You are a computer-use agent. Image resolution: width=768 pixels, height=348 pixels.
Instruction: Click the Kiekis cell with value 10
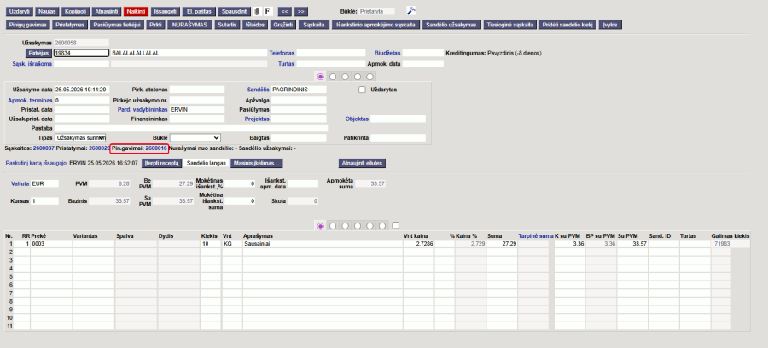pos(211,244)
